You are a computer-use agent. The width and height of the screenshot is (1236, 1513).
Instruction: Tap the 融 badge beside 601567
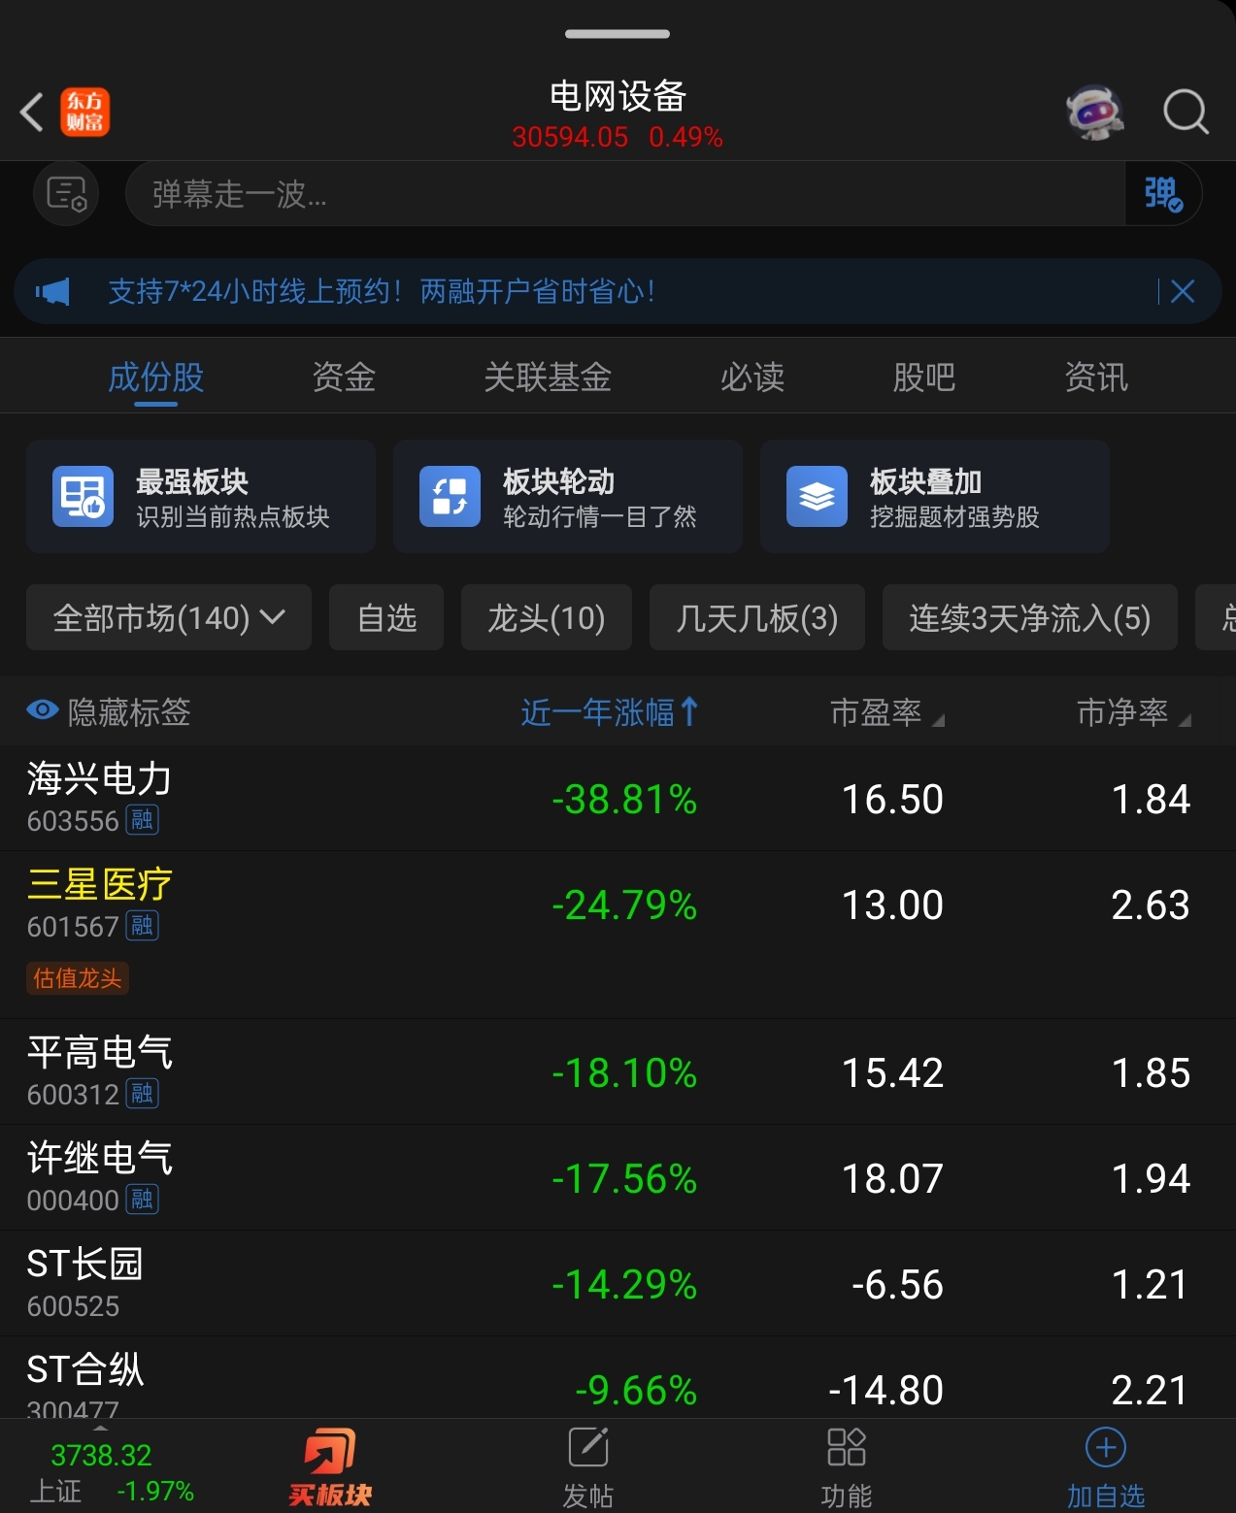click(x=143, y=926)
